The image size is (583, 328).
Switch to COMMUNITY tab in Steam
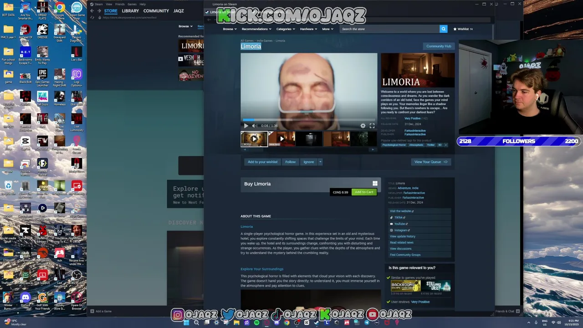click(156, 11)
